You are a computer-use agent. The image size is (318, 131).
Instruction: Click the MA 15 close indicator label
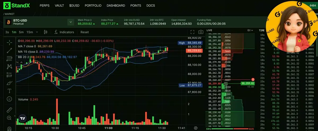click(28, 52)
